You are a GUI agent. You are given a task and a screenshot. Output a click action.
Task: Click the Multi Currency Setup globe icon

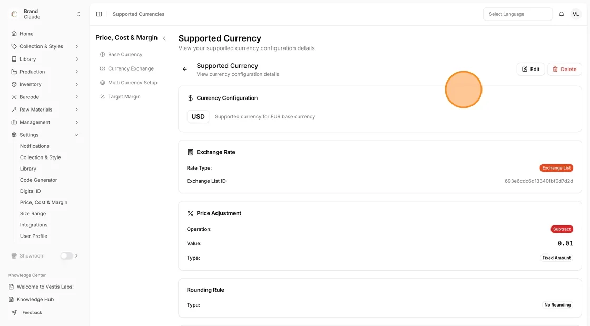pyautogui.click(x=102, y=83)
